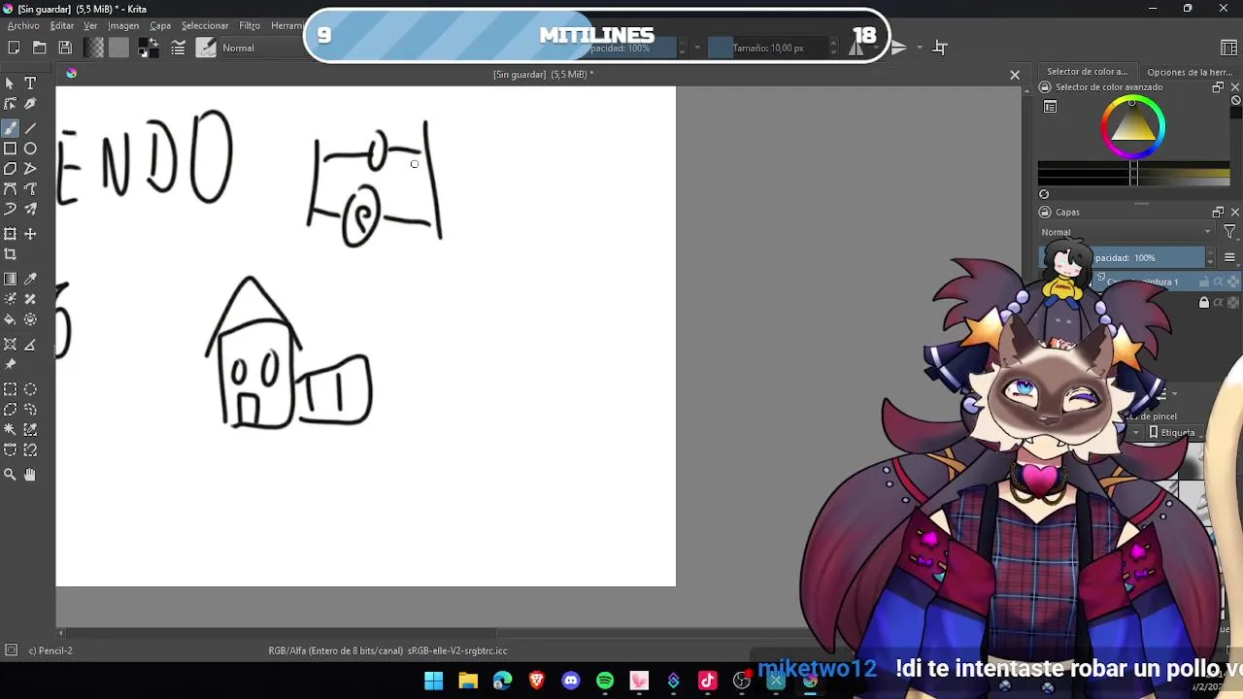Select the Ellipse tool
This screenshot has height=699, width=1243.
30,149
